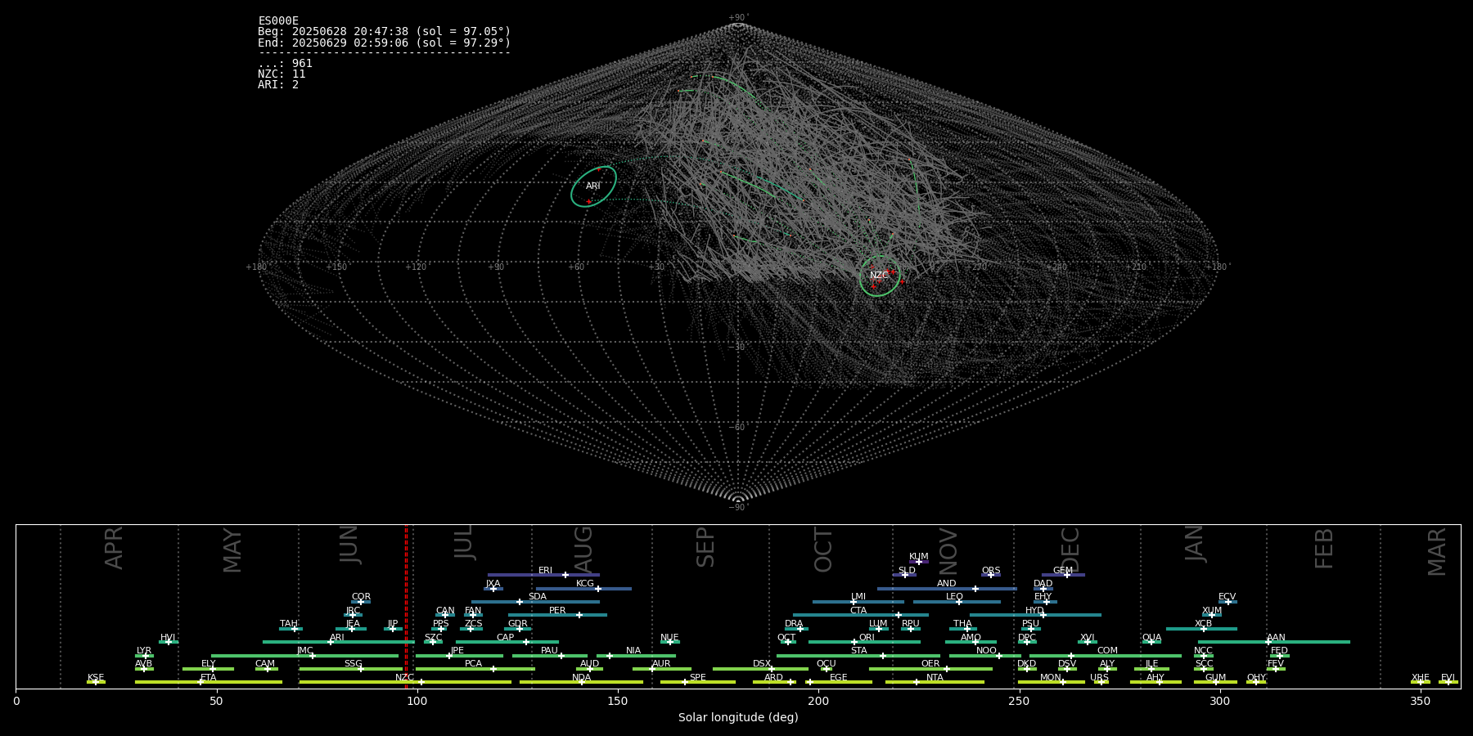Click the ERI shower bar label
Viewport: 1473px width, 736px height.
[545, 571]
